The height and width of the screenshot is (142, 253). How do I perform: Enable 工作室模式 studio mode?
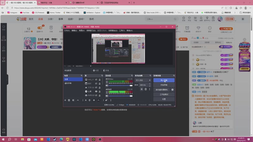[x=164, y=94]
